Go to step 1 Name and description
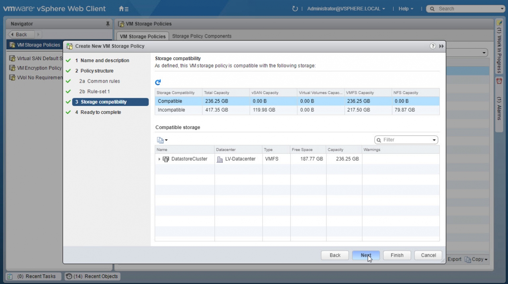Viewport: 508px width, 284px height. point(105,61)
